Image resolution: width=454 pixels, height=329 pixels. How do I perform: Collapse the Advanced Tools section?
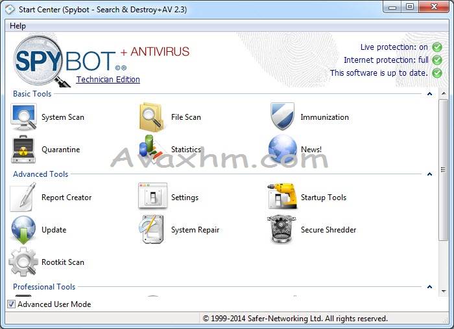429,174
